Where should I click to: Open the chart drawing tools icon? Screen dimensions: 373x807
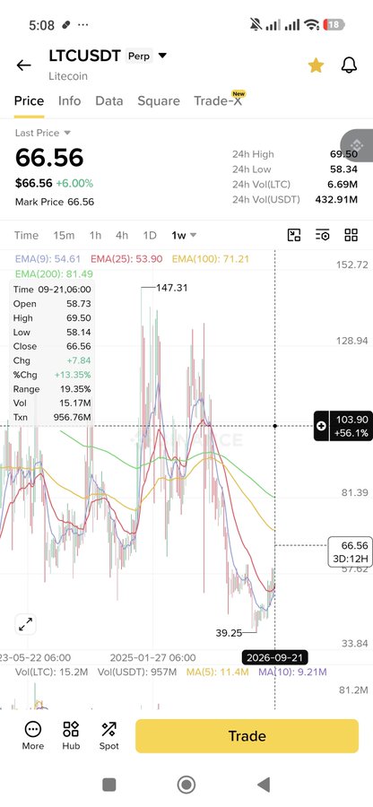[294, 235]
